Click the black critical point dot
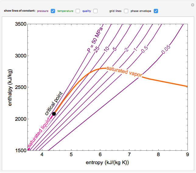The height and width of the screenshot is (173, 196). pyautogui.click(x=54, y=114)
